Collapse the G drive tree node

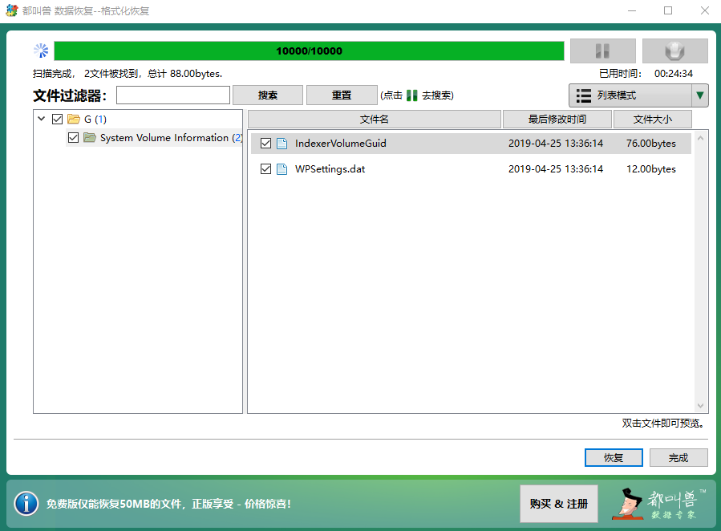tap(42, 119)
